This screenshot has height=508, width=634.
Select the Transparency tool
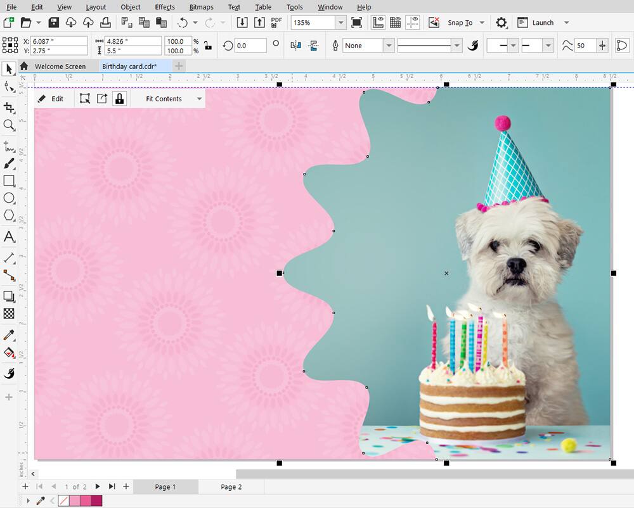tap(10, 314)
